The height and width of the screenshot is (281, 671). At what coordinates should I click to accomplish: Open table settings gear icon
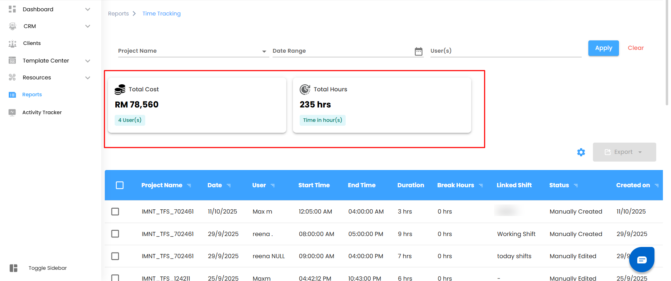(581, 152)
